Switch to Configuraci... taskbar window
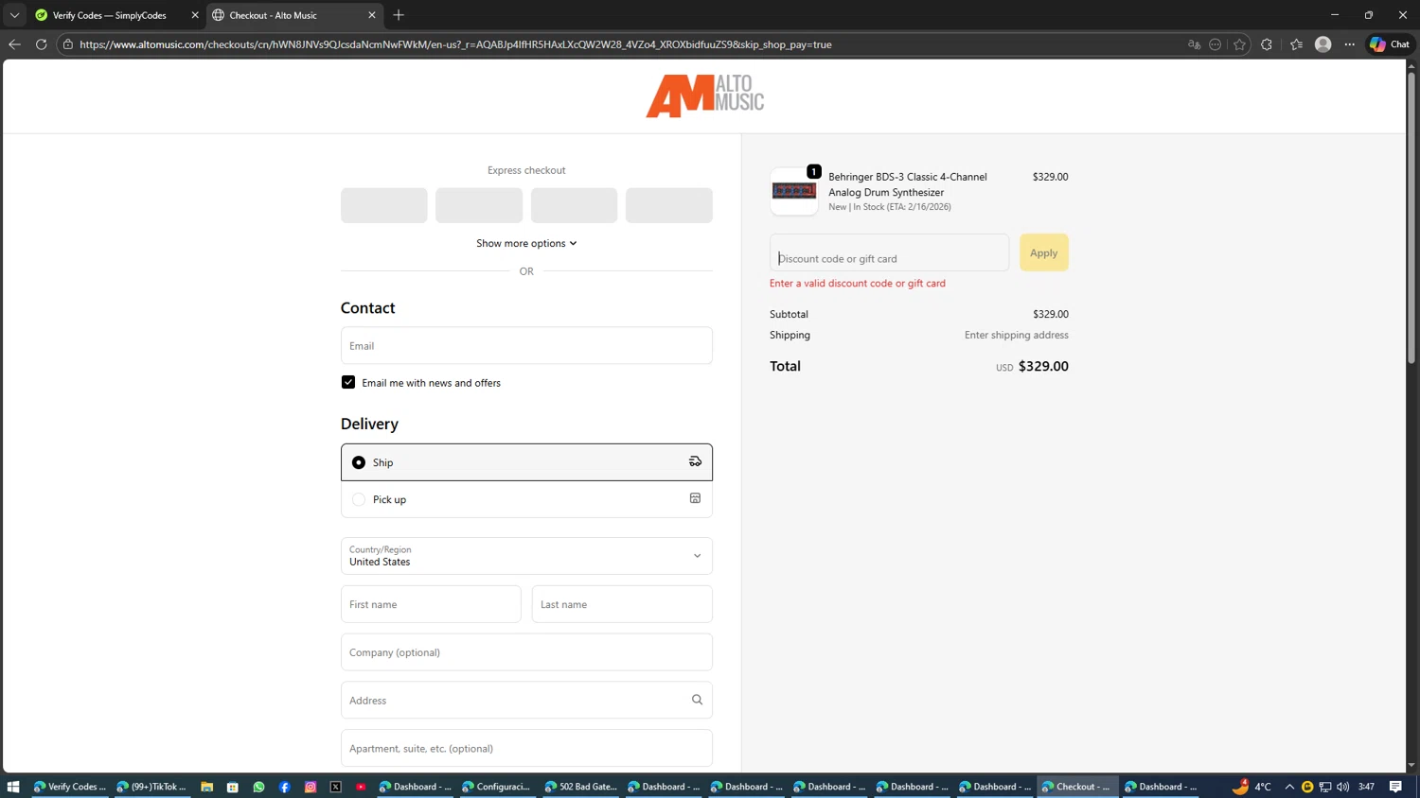Screen dimensions: 1420x798 tap(497, 787)
